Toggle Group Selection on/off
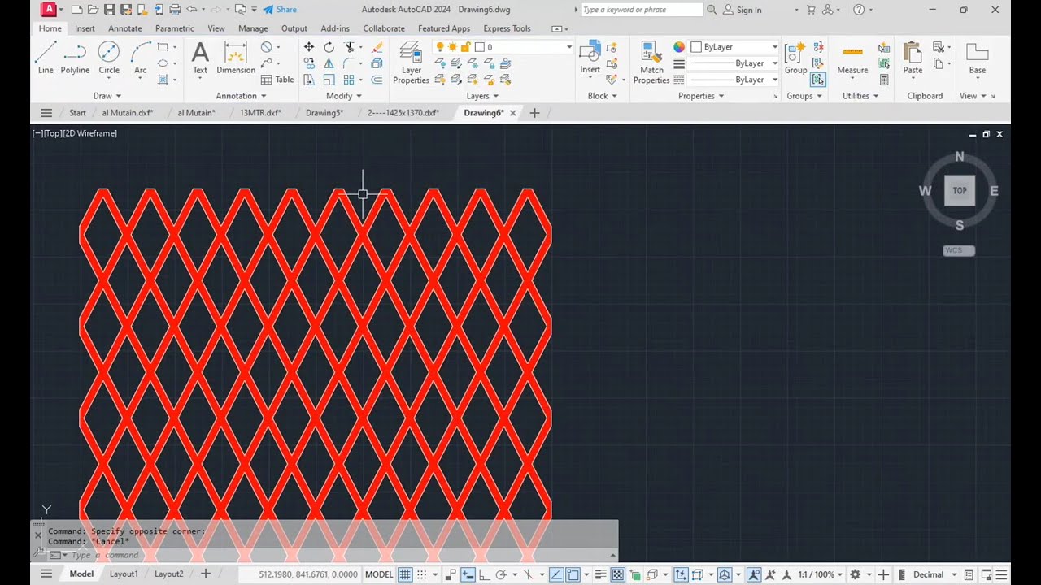Viewport: 1041px width, 585px height. [x=818, y=80]
